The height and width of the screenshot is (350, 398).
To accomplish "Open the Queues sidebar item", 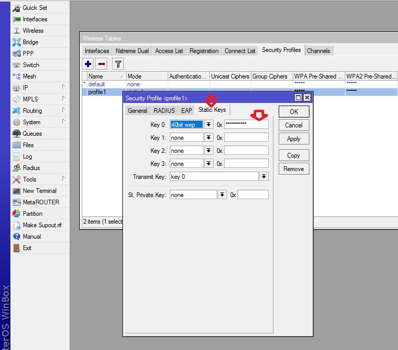I will 32,134.
